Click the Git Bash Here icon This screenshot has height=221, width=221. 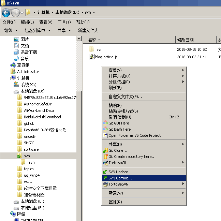pyautogui.click(x=105, y=129)
